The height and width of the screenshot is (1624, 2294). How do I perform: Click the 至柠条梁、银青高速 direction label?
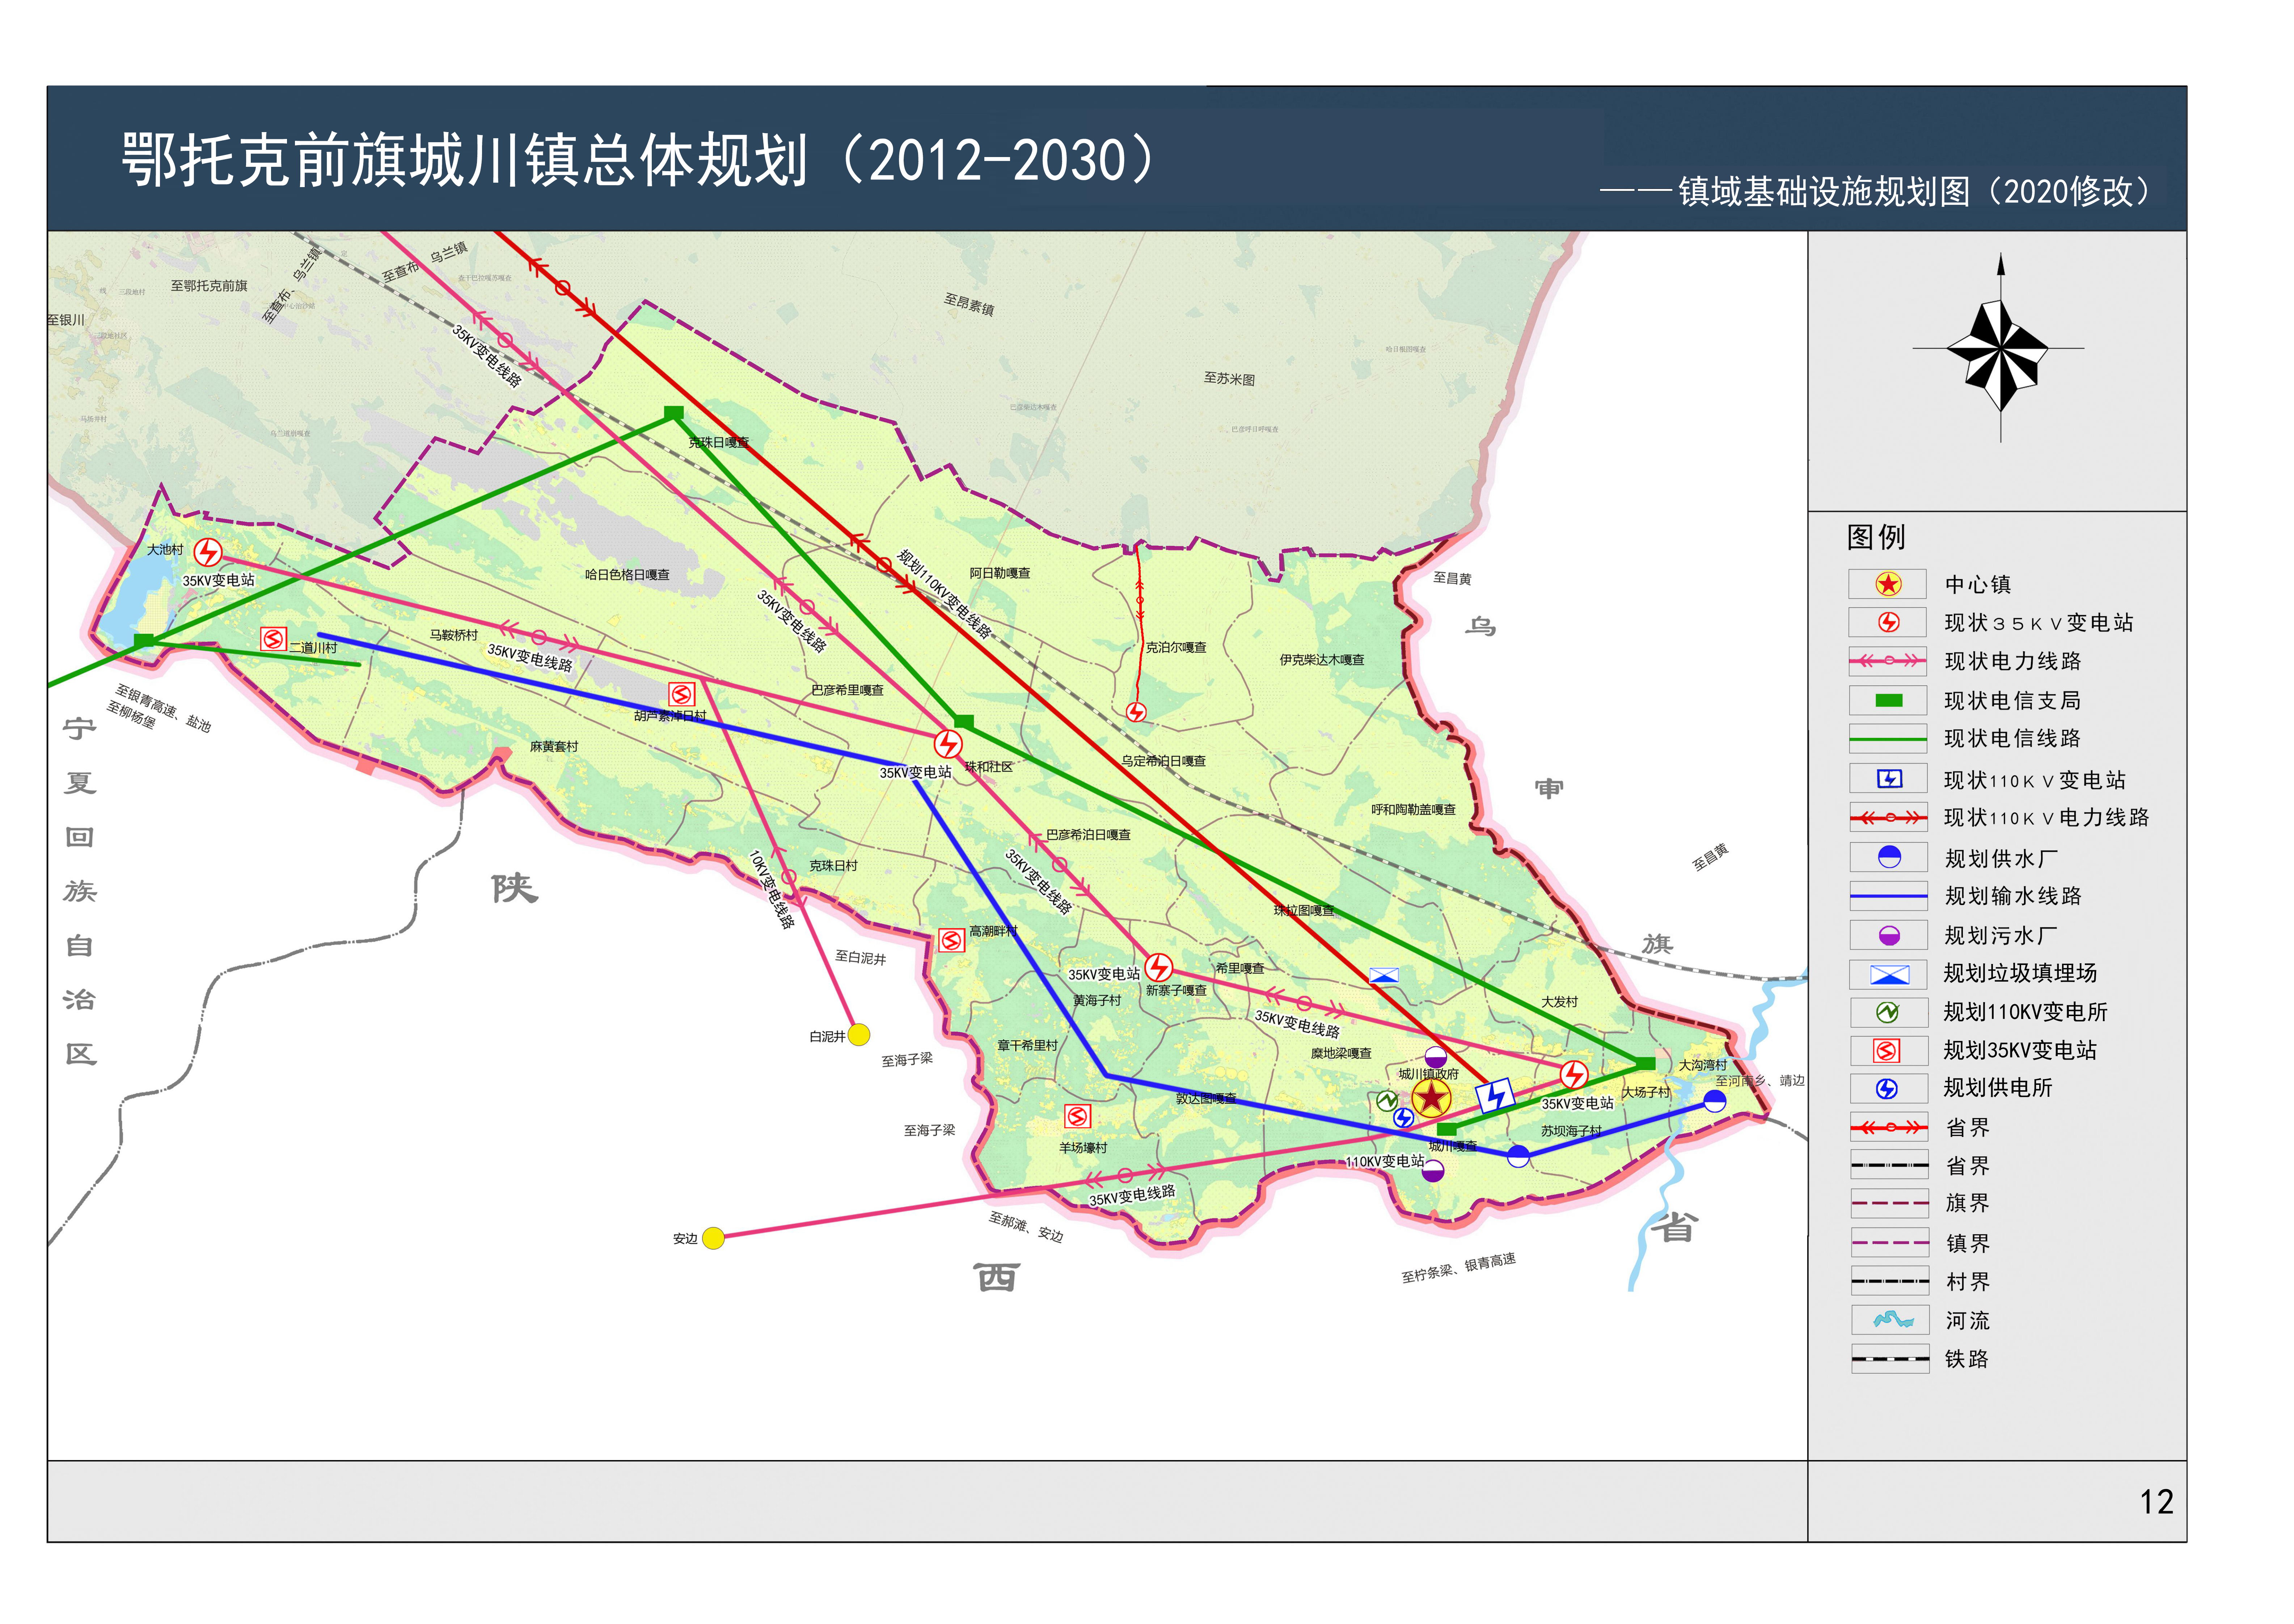pos(1458,1268)
